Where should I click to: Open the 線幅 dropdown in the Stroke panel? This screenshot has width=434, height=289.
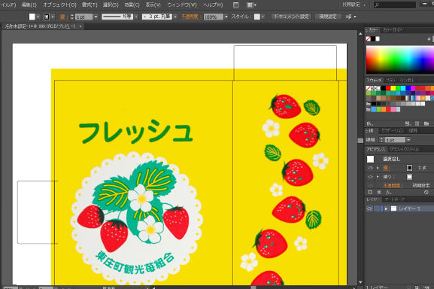pos(408,140)
